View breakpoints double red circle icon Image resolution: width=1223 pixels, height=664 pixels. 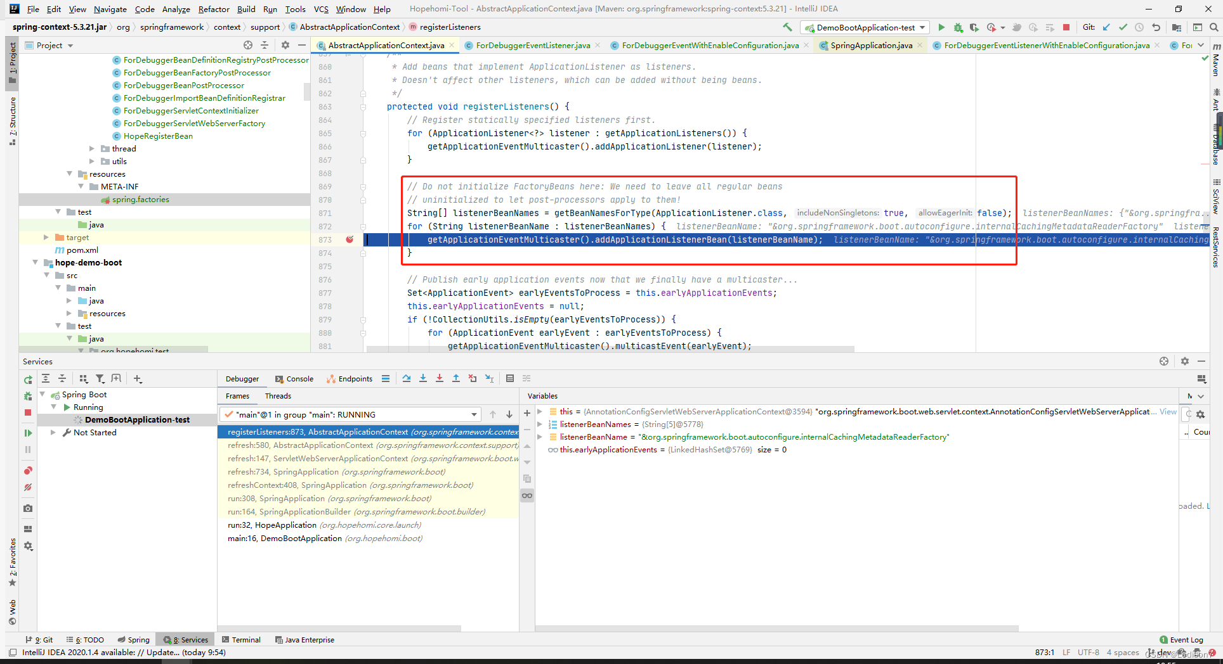pyautogui.click(x=28, y=471)
